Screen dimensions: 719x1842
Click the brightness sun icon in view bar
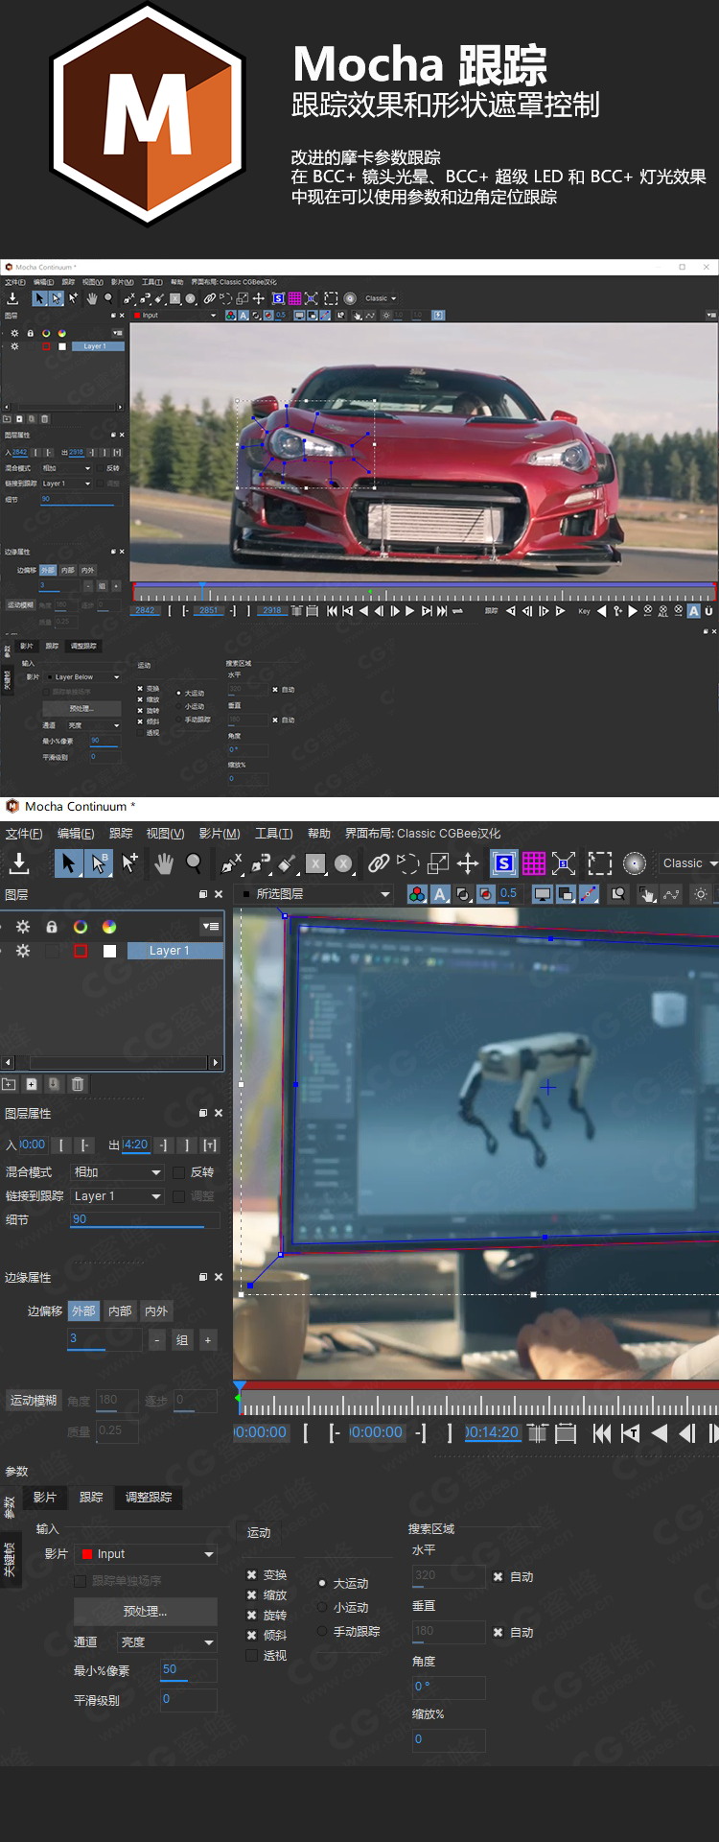(701, 894)
